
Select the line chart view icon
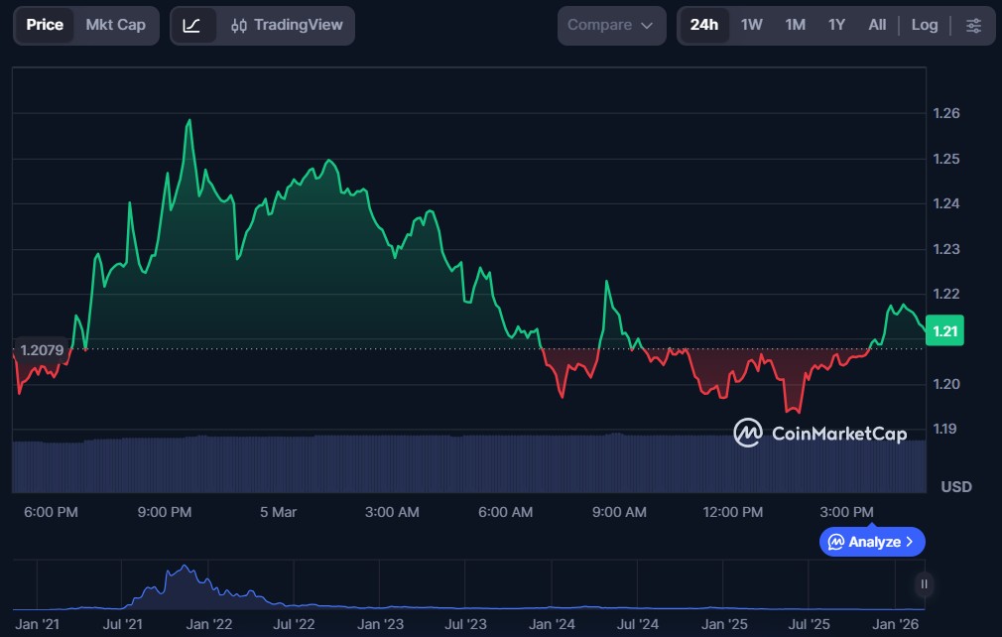point(192,26)
